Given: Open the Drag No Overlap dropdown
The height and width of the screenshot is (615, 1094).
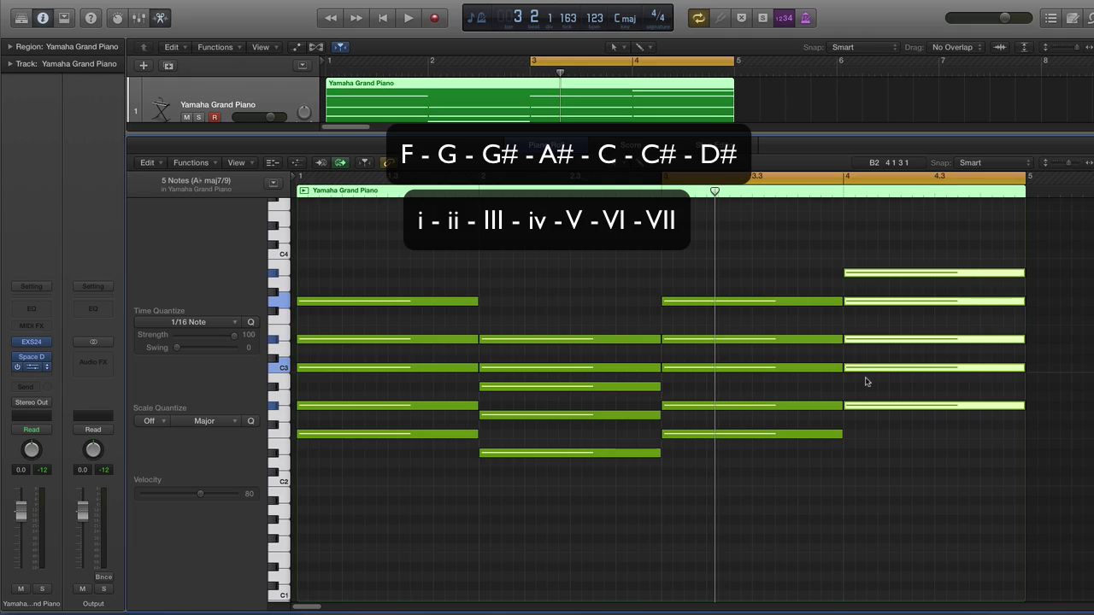Looking at the screenshot, I should click(x=956, y=47).
